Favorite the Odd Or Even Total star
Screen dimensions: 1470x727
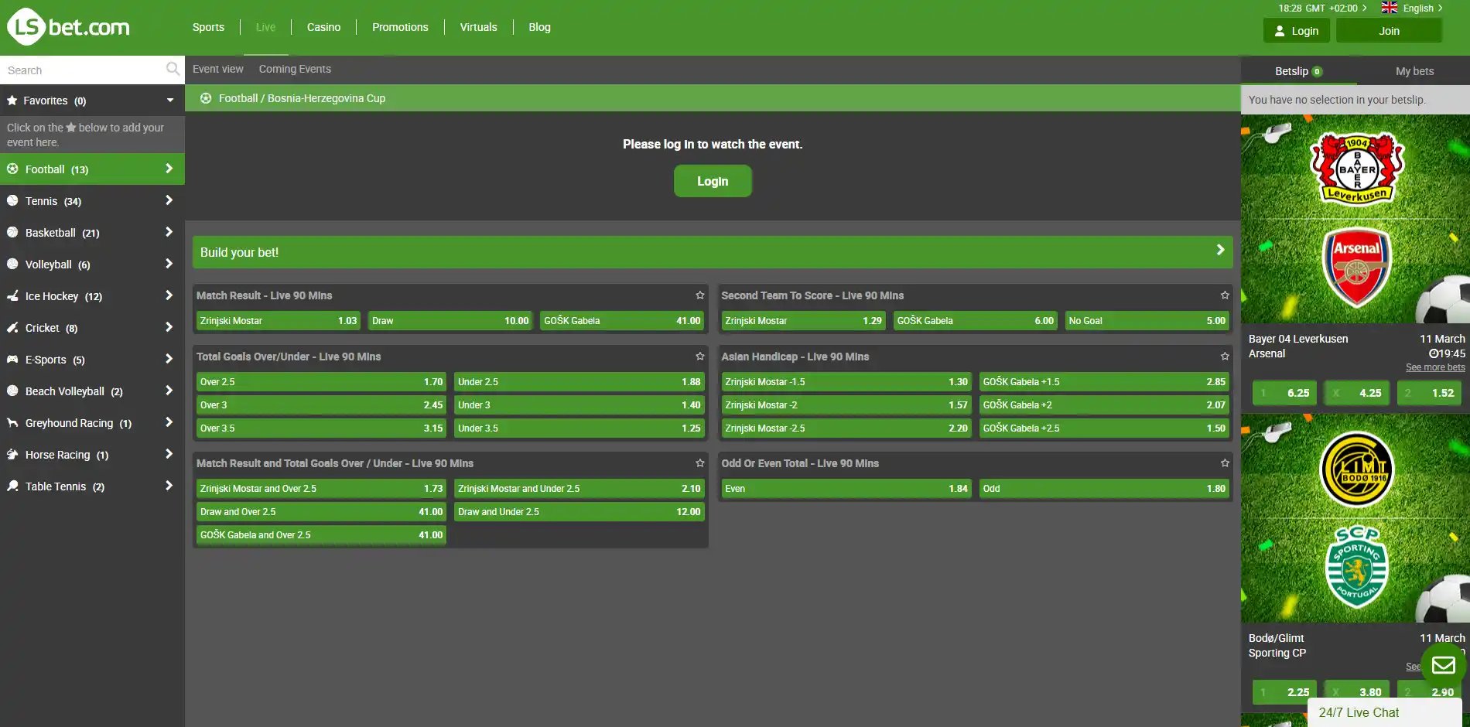[1225, 463]
